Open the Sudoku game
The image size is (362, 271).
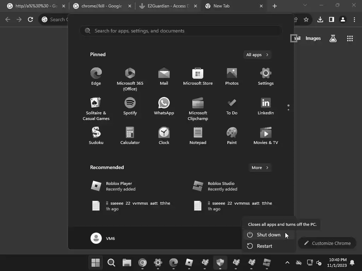(96, 136)
